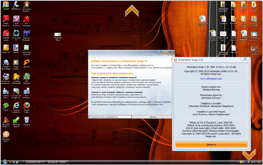Open the Revo Uninstaller shortcut

click(27, 93)
